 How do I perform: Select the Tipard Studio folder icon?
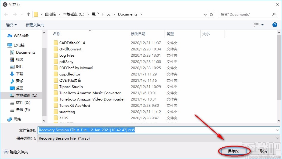click(56, 87)
